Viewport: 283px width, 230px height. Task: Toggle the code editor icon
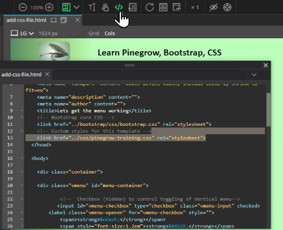coord(119,8)
